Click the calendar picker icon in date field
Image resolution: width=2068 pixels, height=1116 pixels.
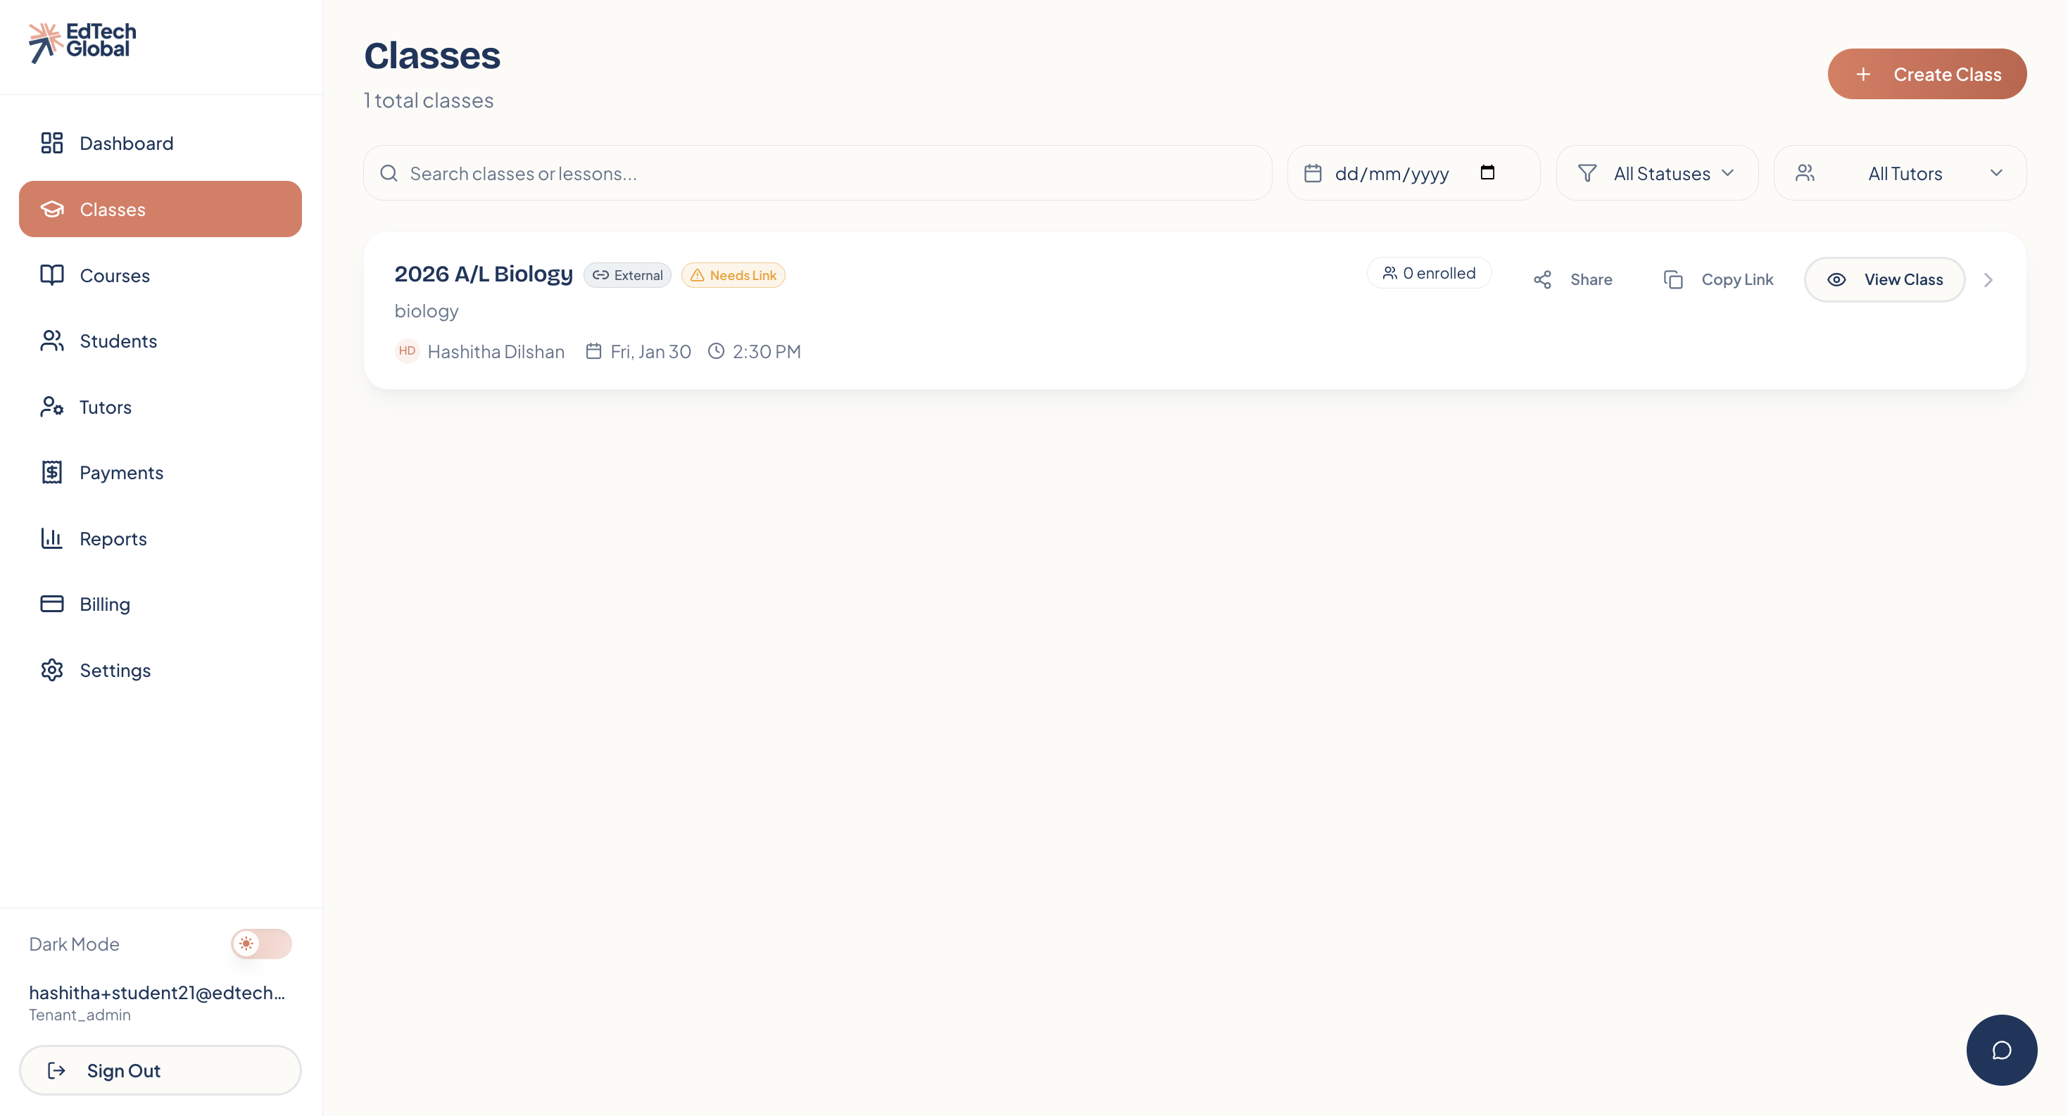point(1487,172)
